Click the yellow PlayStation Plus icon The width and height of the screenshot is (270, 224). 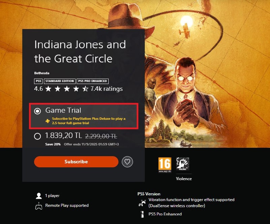(x=48, y=121)
